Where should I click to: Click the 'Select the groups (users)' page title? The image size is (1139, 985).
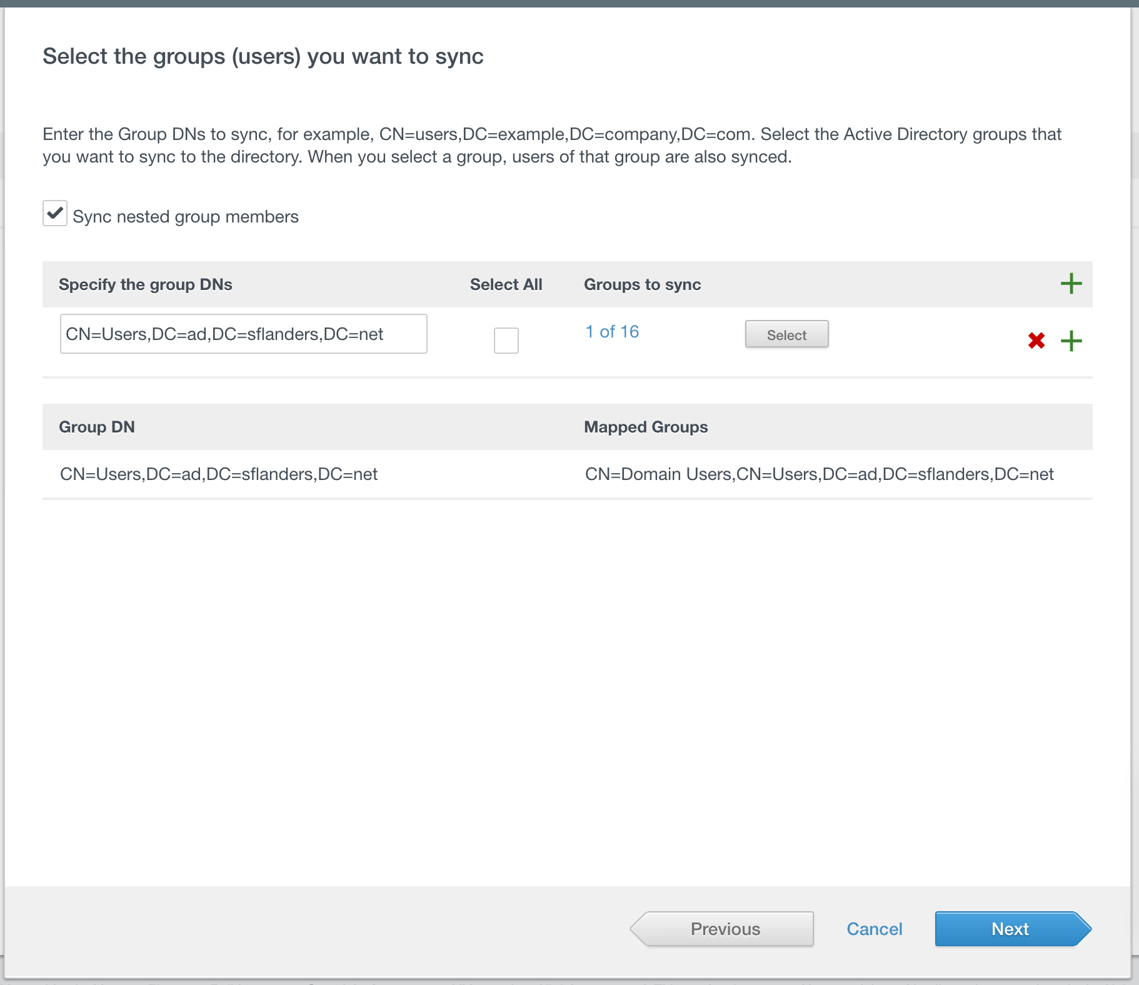pyautogui.click(x=263, y=56)
